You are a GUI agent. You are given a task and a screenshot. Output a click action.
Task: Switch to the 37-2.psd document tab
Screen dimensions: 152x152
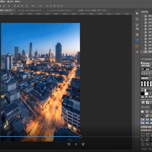(x=60, y=10)
